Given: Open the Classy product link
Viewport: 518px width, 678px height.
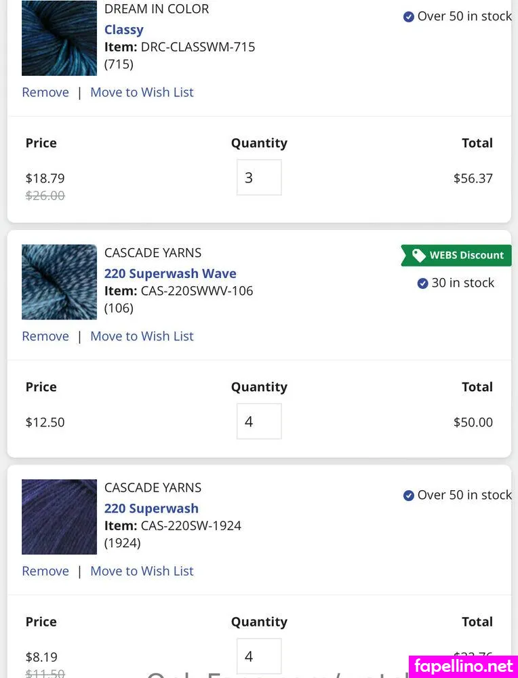Looking at the screenshot, I should [123, 30].
